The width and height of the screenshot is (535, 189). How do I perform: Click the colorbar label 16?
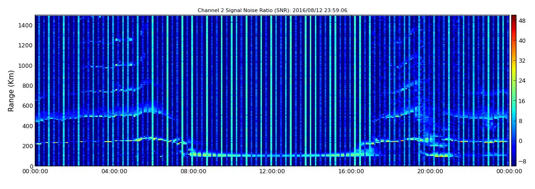point(522,101)
